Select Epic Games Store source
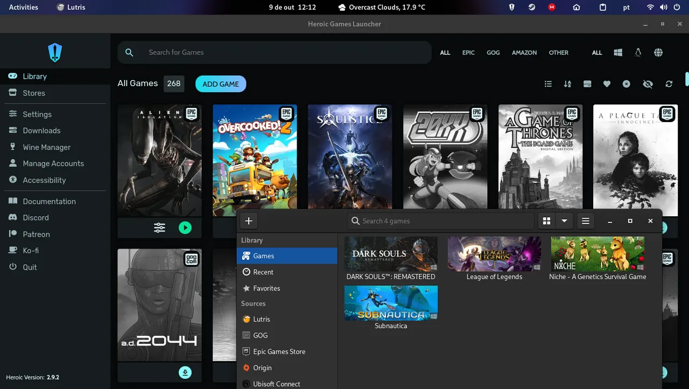The image size is (689, 389). point(287,351)
